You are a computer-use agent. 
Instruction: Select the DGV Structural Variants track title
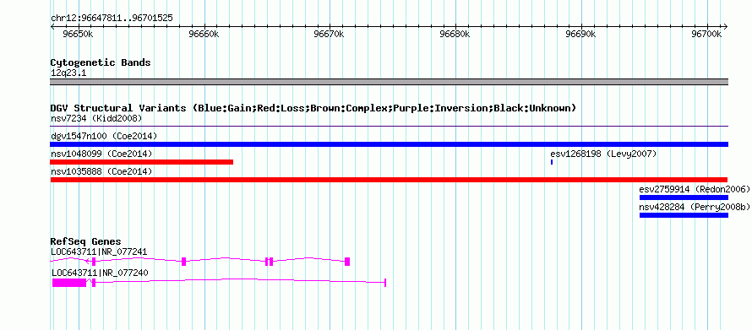(x=313, y=108)
